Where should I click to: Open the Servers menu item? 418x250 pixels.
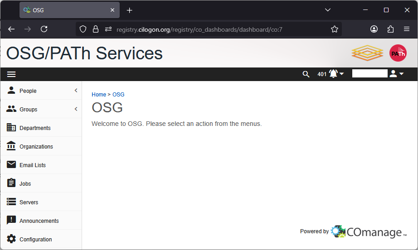(41, 202)
